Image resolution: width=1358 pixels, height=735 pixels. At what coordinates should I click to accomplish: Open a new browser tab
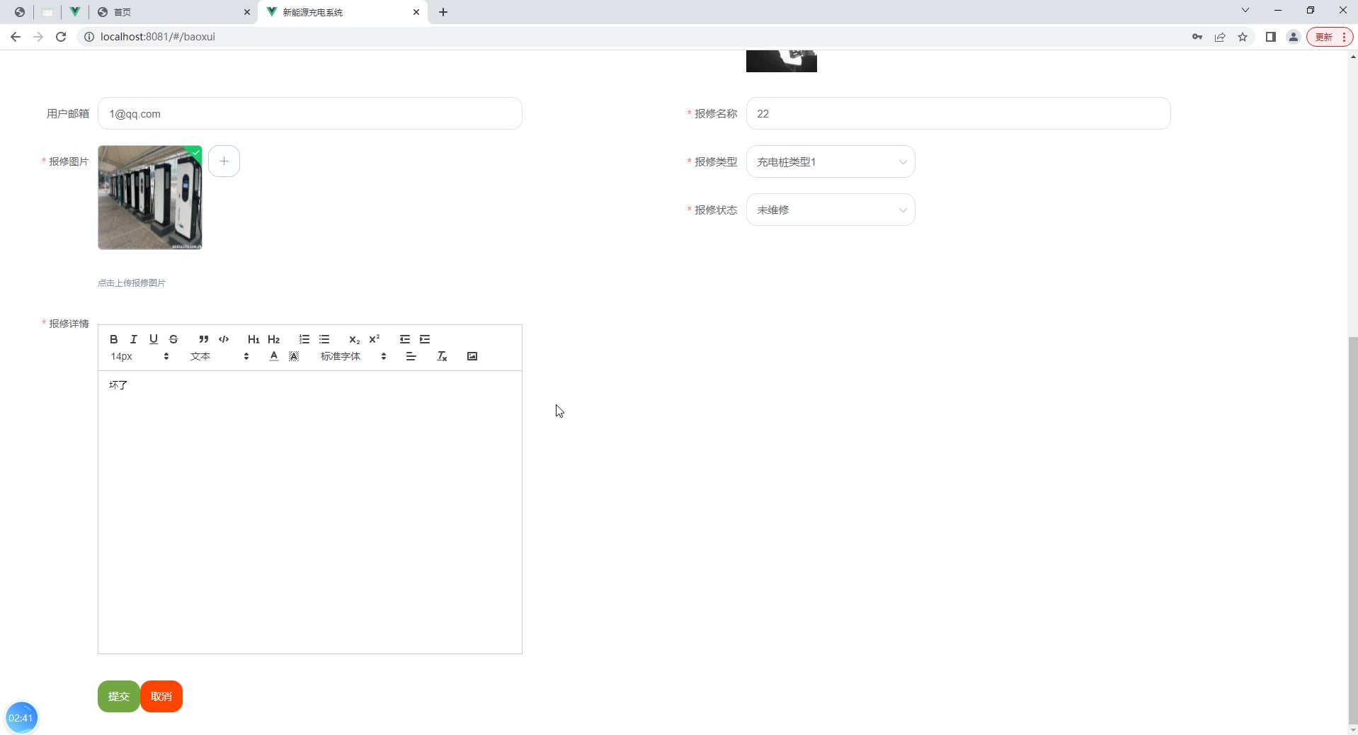pos(443,12)
